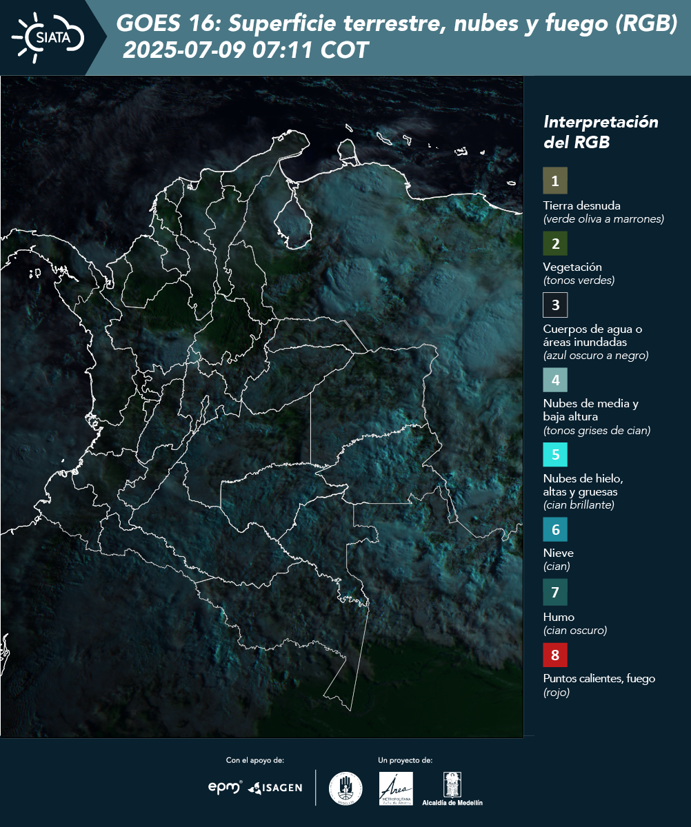
Task: Select legend swatch 1 Tierra desnuda
Action: [x=555, y=181]
